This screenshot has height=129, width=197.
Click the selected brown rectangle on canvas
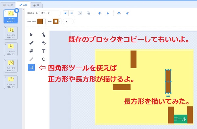[168, 81]
